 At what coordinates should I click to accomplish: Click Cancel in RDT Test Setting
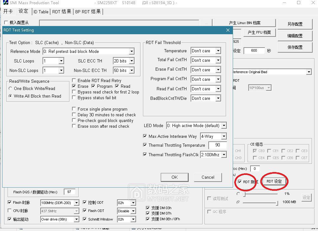pyautogui.click(x=208, y=177)
